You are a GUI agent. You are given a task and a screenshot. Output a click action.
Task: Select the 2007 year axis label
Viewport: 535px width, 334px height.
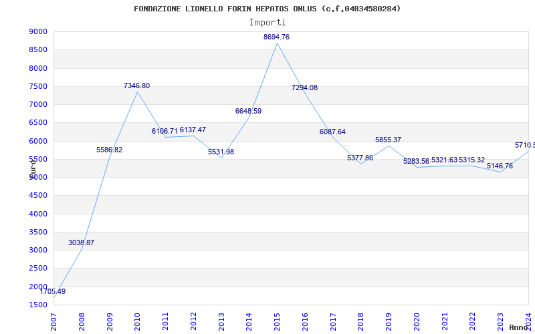(54, 322)
